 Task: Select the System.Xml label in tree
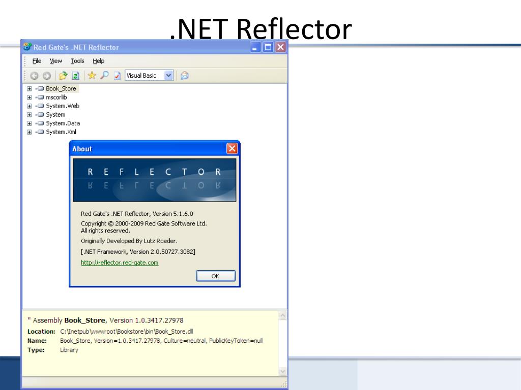point(61,132)
